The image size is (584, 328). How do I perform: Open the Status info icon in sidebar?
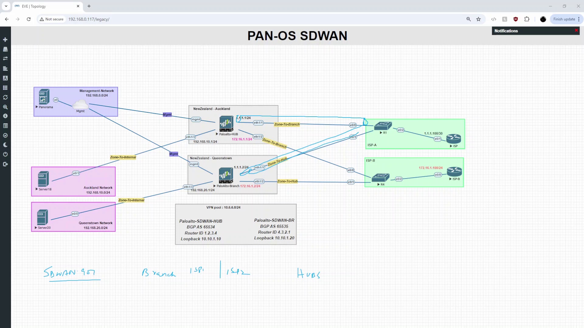pos(5,116)
